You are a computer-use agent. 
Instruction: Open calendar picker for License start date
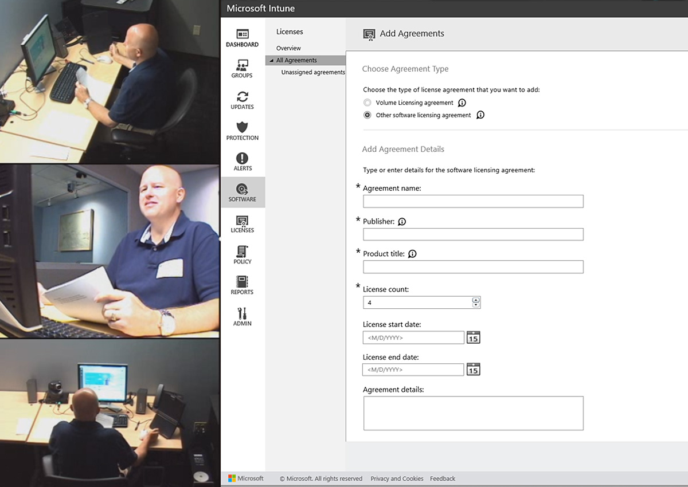click(473, 337)
